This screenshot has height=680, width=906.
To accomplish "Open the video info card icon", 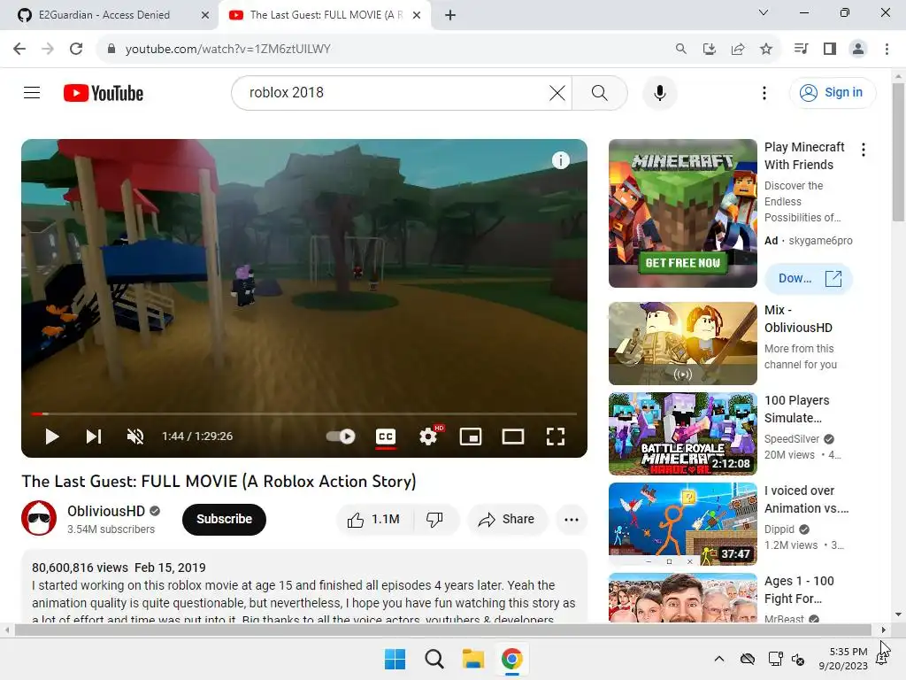I will tap(560, 160).
